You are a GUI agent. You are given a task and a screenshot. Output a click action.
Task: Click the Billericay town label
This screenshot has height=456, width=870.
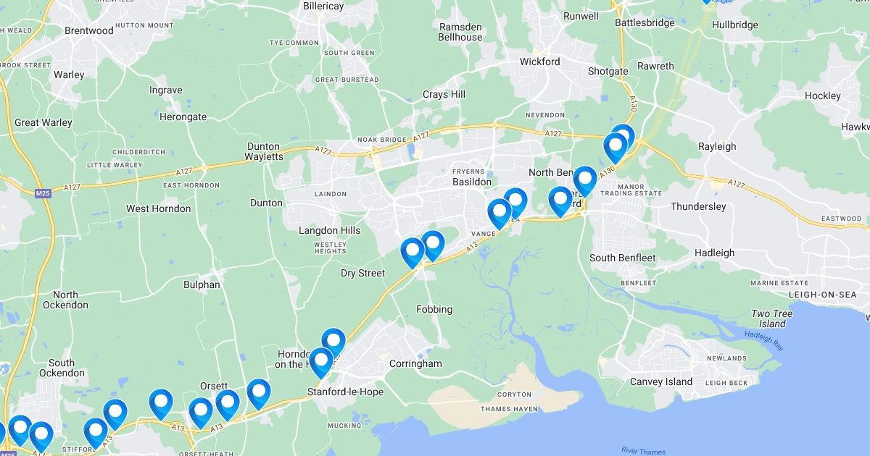pyautogui.click(x=323, y=6)
